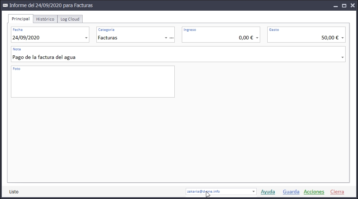The height and width of the screenshot is (199, 358).
Task: Click Cierra to close the report
Action: pyautogui.click(x=337, y=192)
